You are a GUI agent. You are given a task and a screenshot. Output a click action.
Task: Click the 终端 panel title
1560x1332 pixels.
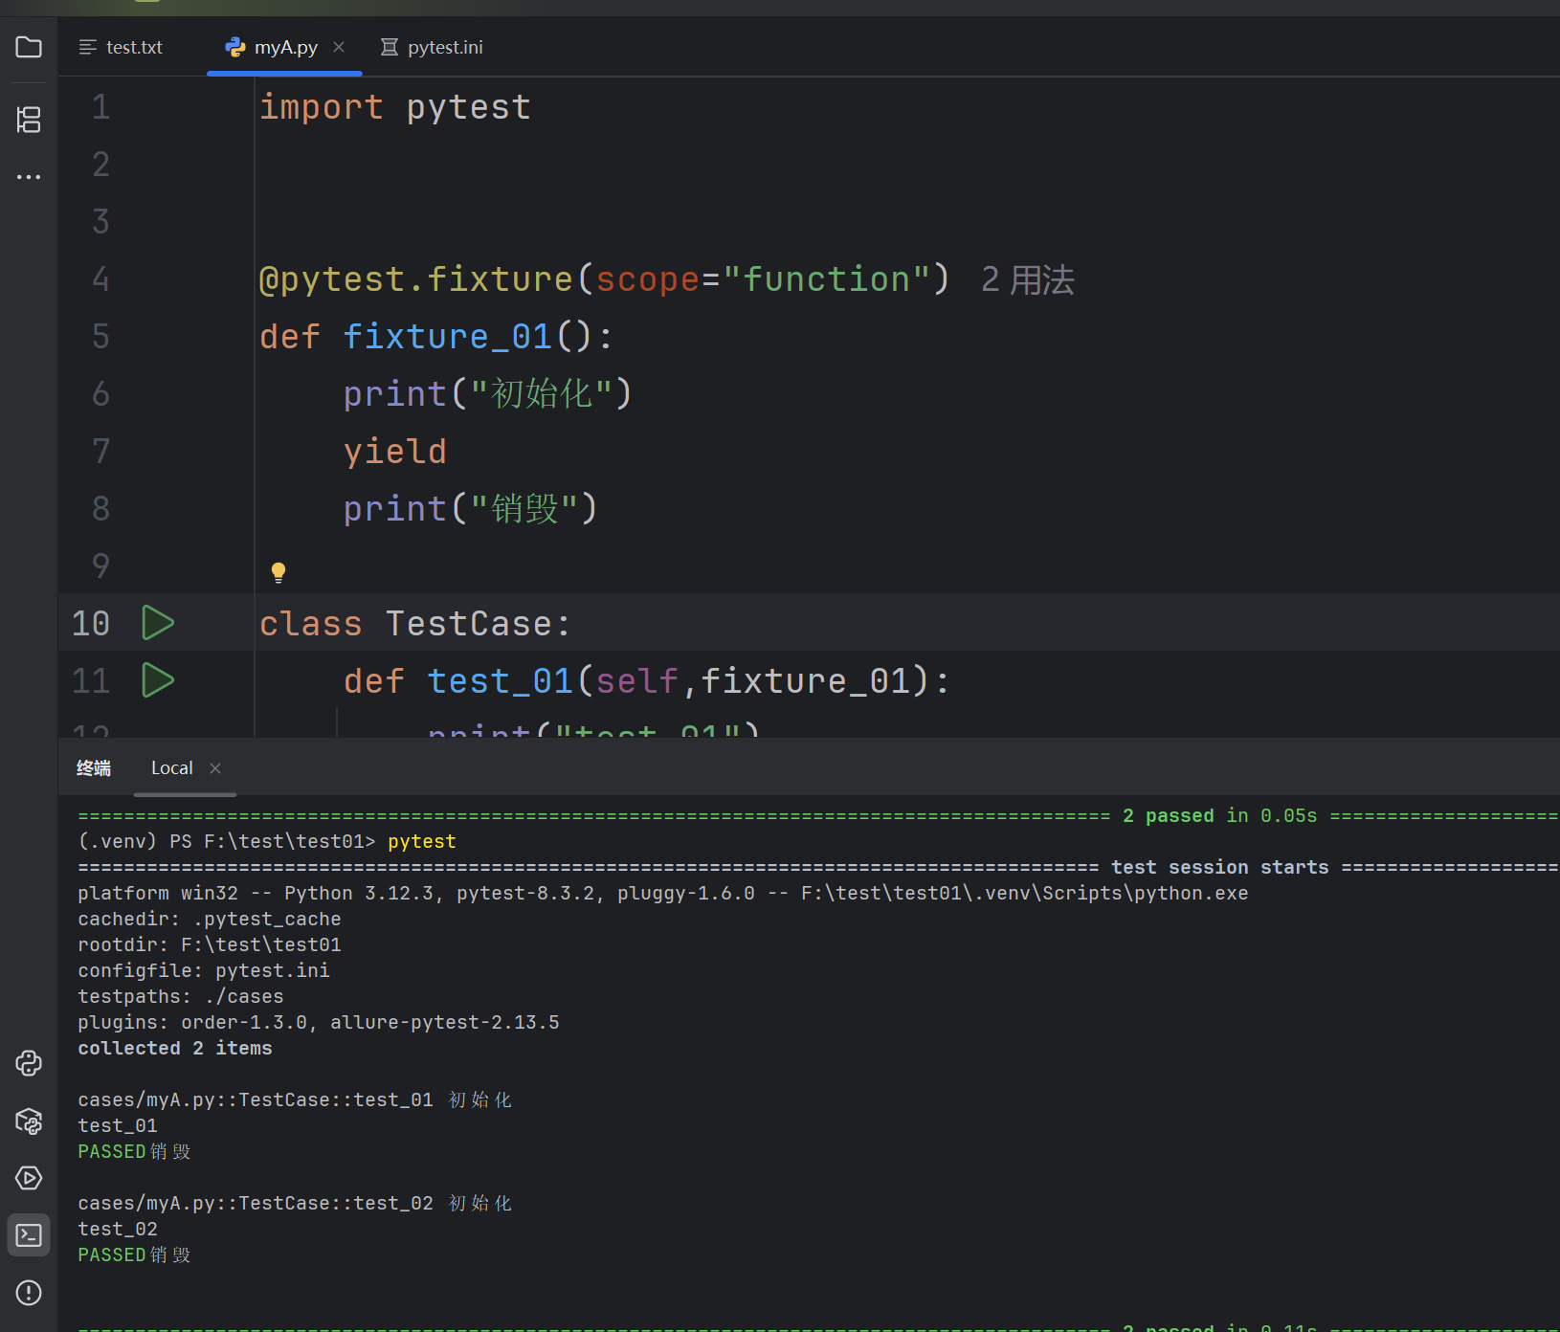click(94, 767)
